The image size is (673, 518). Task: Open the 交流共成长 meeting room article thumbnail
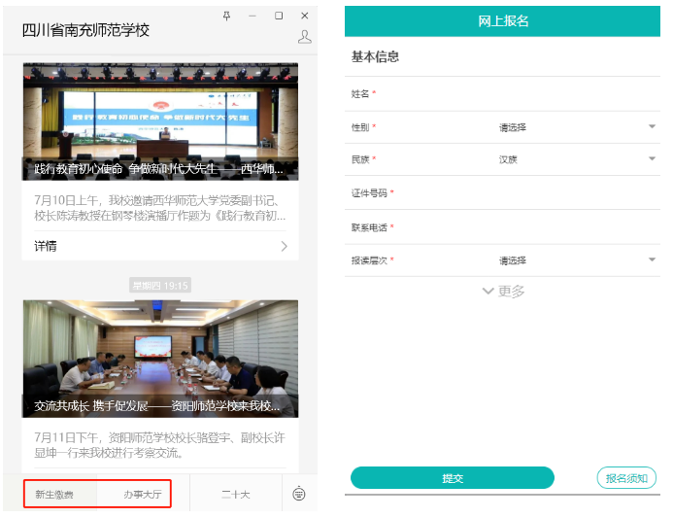click(x=160, y=359)
